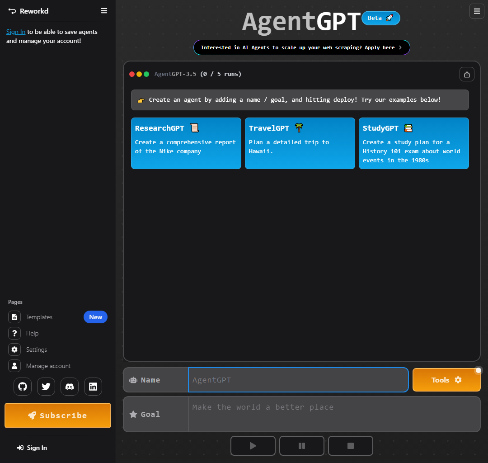Viewport: 488px width, 463px height.
Task: Visit the LinkedIn link icon
Action: [93, 387]
